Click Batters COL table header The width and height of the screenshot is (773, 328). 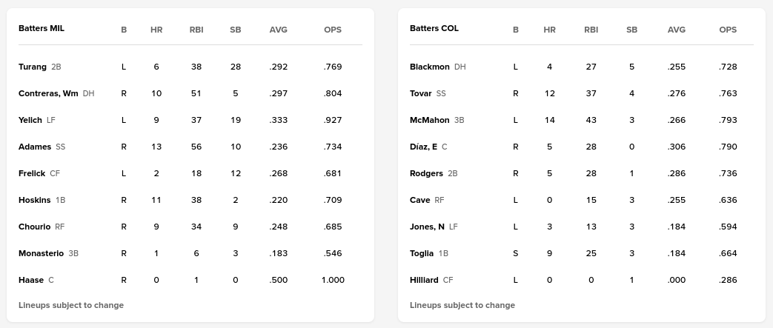[434, 28]
